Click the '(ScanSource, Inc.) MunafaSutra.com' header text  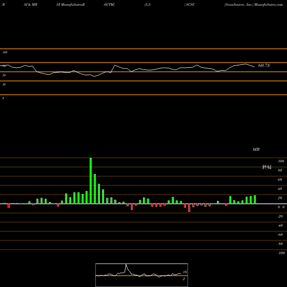coord(254,5)
